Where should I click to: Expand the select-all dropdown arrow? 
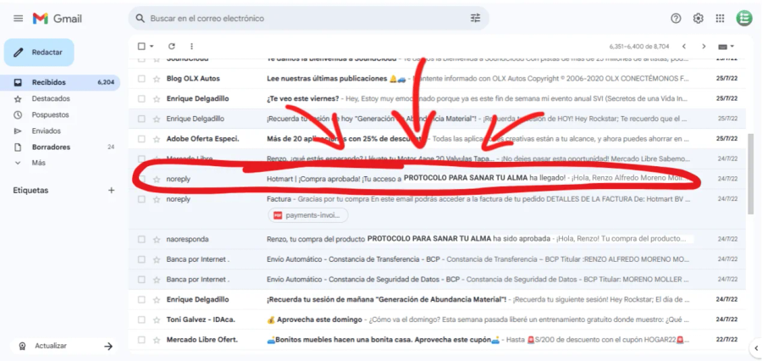coord(152,46)
